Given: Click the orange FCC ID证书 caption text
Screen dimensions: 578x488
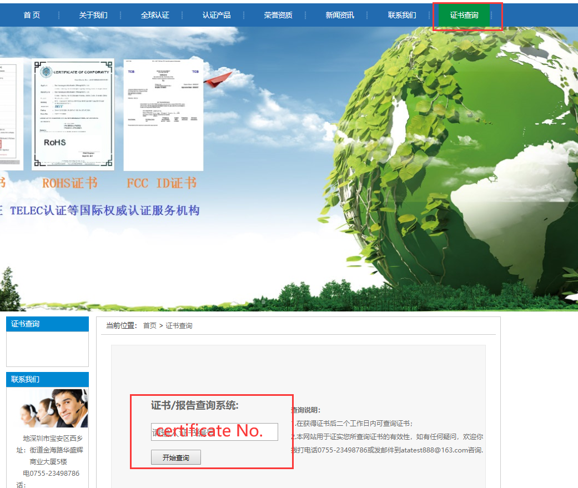Looking at the screenshot, I should coord(161,183).
